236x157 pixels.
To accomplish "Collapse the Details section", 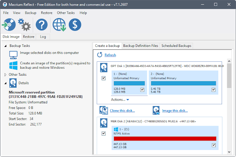I will coord(6,83).
